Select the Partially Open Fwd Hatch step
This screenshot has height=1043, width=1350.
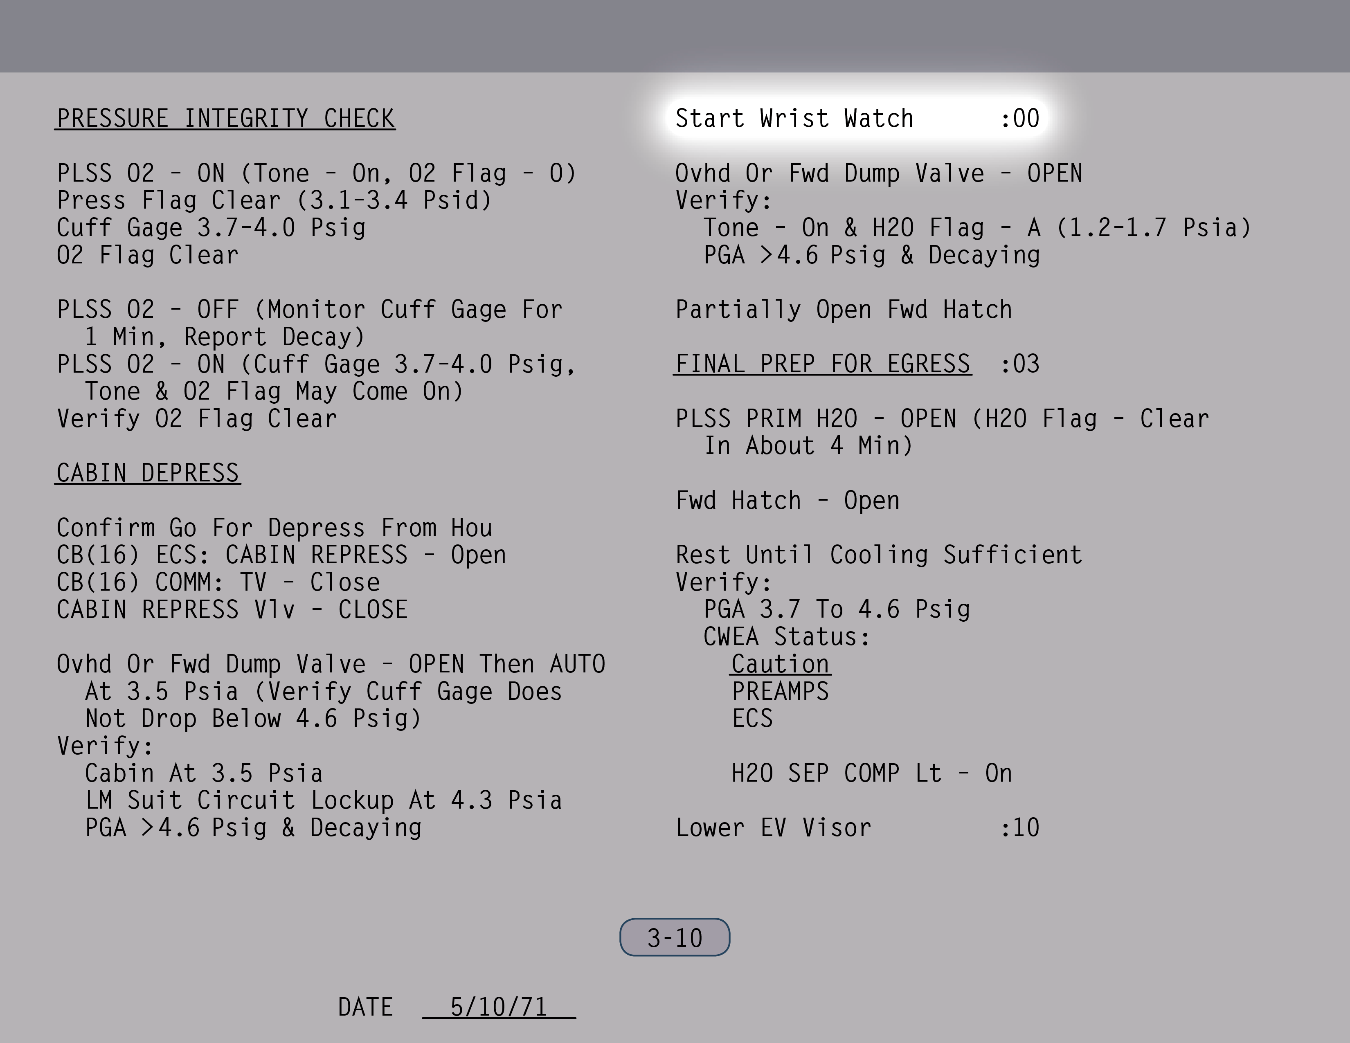click(843, 309)
